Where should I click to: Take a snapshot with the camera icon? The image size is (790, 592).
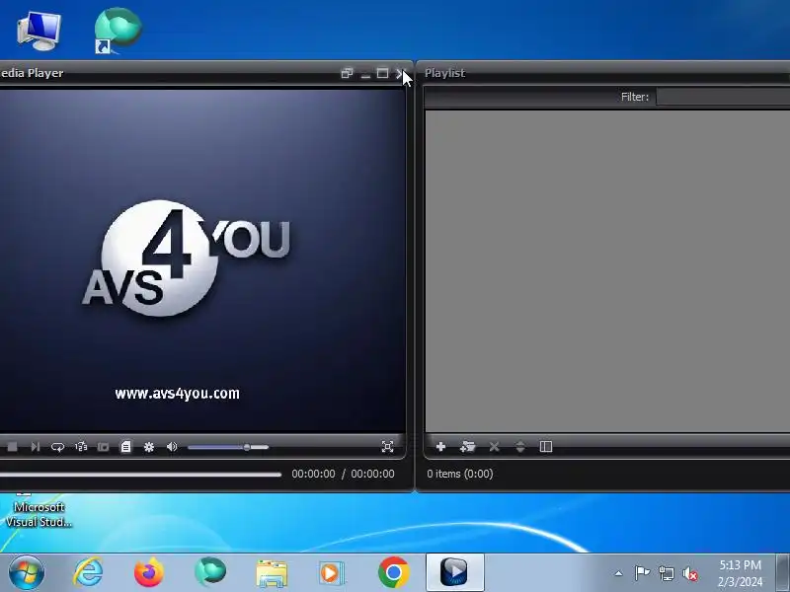click(103, 447)
